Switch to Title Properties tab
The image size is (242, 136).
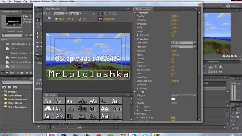[143, 9]
